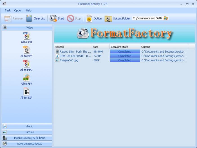Click the All to MPG label
Image resolution: width=197 pixels, height=148 pixels.
click(x=26, y=70)
